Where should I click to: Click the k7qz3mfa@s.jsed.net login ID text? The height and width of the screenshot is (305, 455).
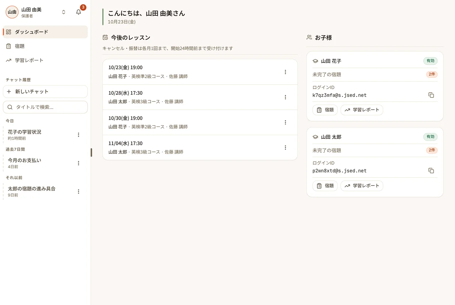(339, 95)
